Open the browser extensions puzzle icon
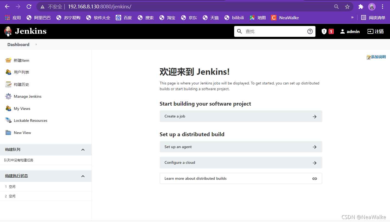This screenshot has width=390, height=222. click(361, 6)
